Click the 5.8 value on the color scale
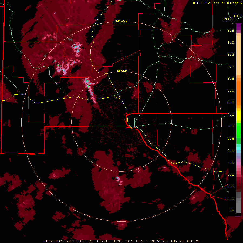The width and height of the screenshot is (243, 243). click(x=231, y=90)
